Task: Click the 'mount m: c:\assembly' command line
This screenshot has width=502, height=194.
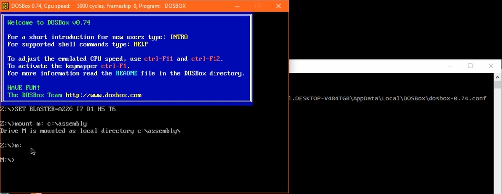Action: coord(44,124)
